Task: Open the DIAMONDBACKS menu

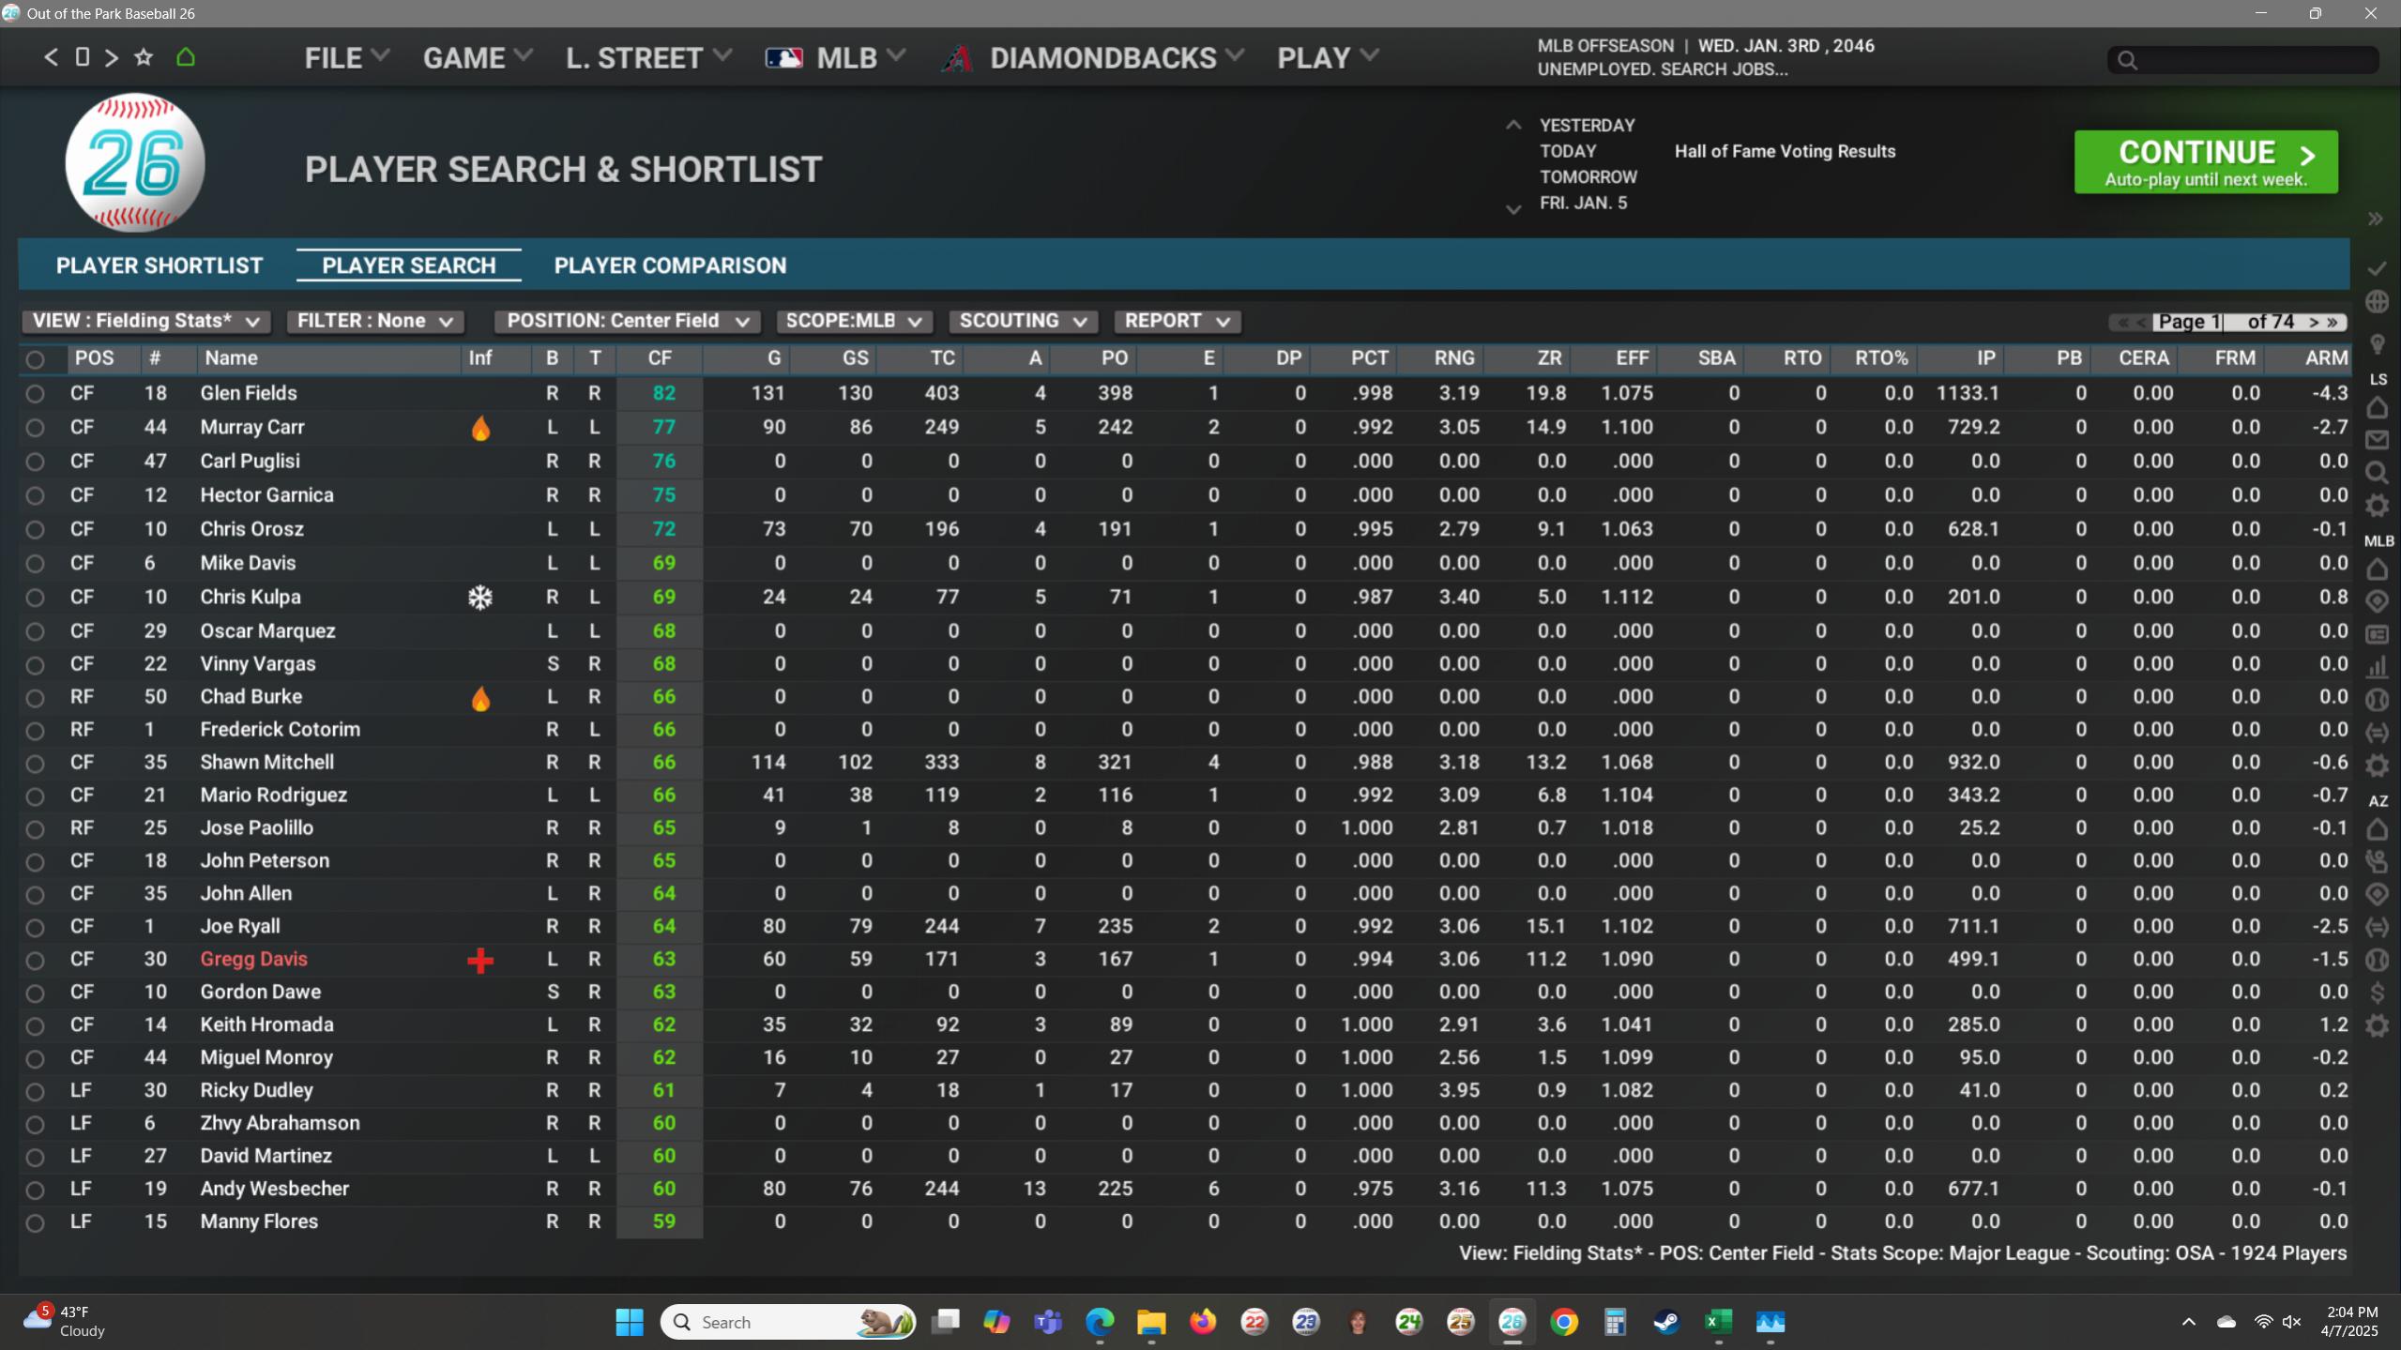Action: click(x=1102, y=58)
